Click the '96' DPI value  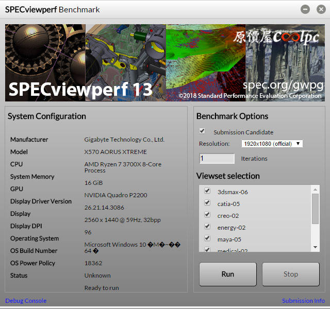(88, 232)
